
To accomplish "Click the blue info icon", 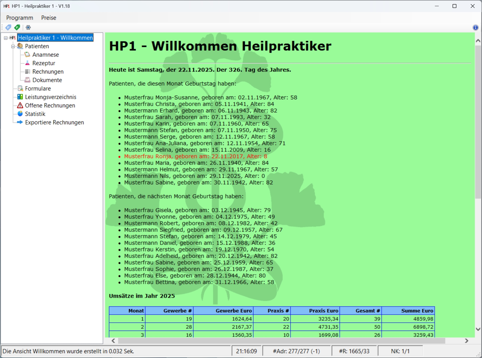I will click(x=475, y=27).
